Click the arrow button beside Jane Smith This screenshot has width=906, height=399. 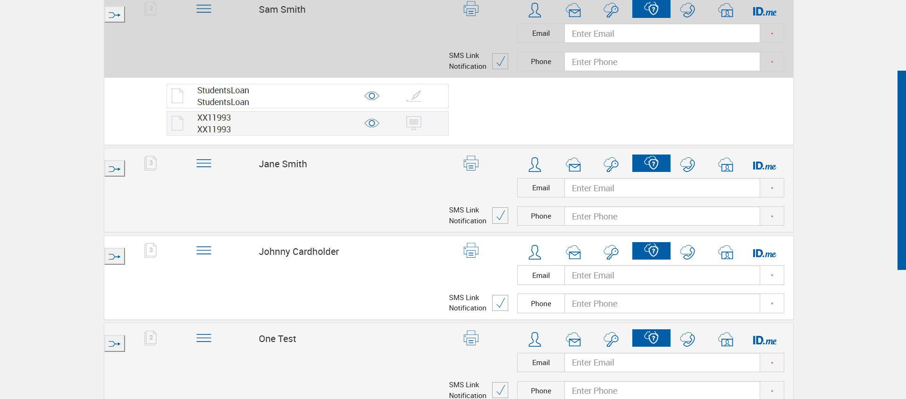(x=115, y=169)
